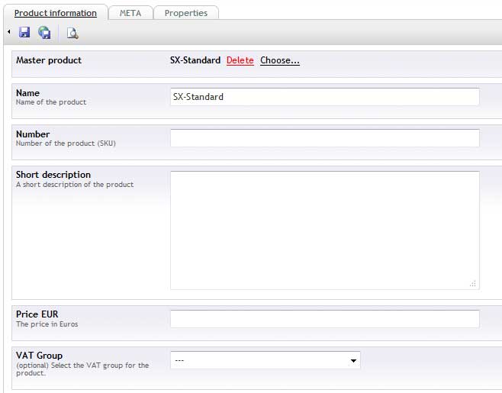Click the Save and publish globe icon
Screen dimensions: 502x393
coord(44,32)
